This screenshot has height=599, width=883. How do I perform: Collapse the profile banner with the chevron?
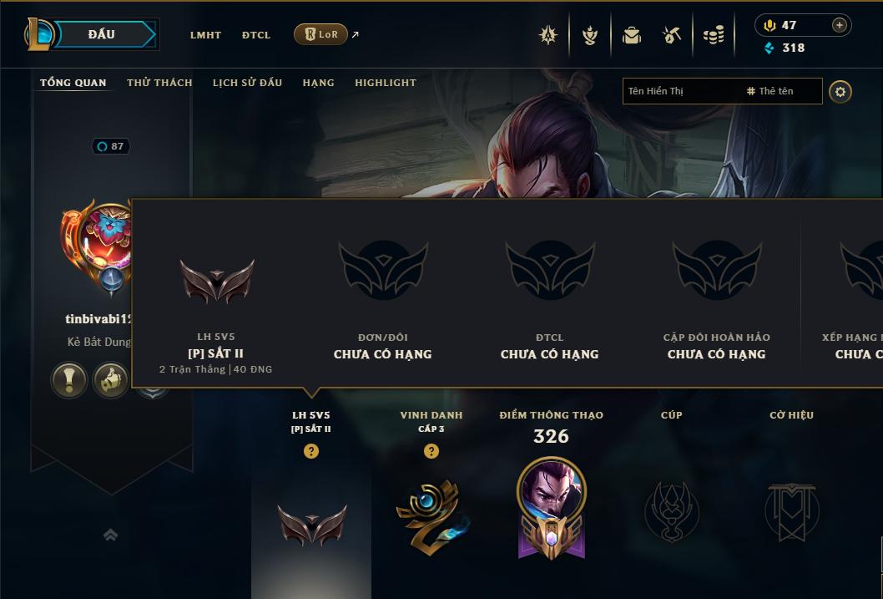pos(110,534)
